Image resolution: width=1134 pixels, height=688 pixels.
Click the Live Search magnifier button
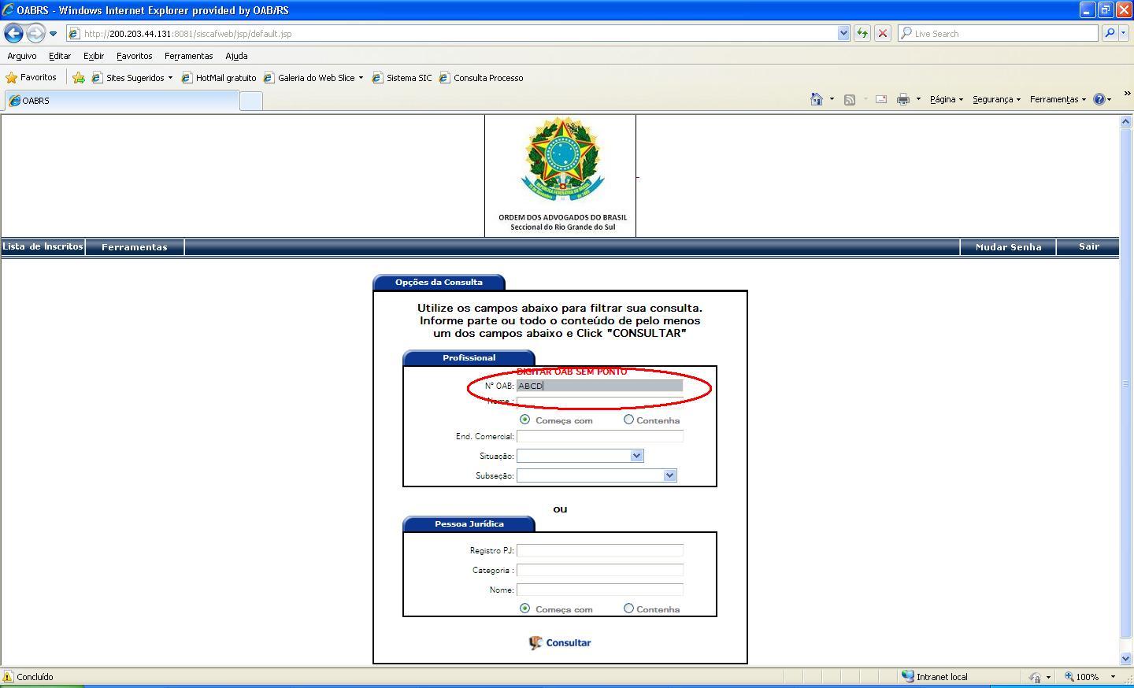1109,34
